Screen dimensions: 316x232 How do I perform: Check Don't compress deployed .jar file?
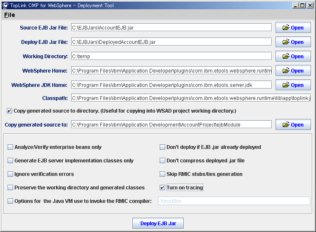point(162,160)
